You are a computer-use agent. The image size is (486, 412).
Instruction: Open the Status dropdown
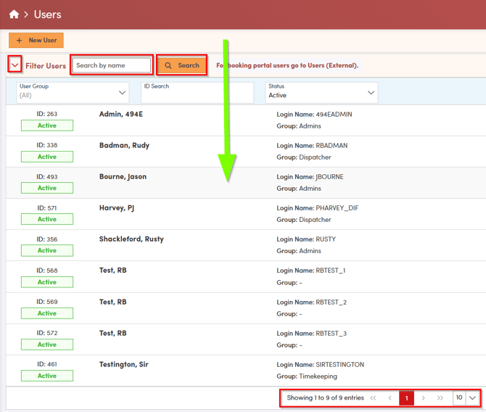click(321, 91)
